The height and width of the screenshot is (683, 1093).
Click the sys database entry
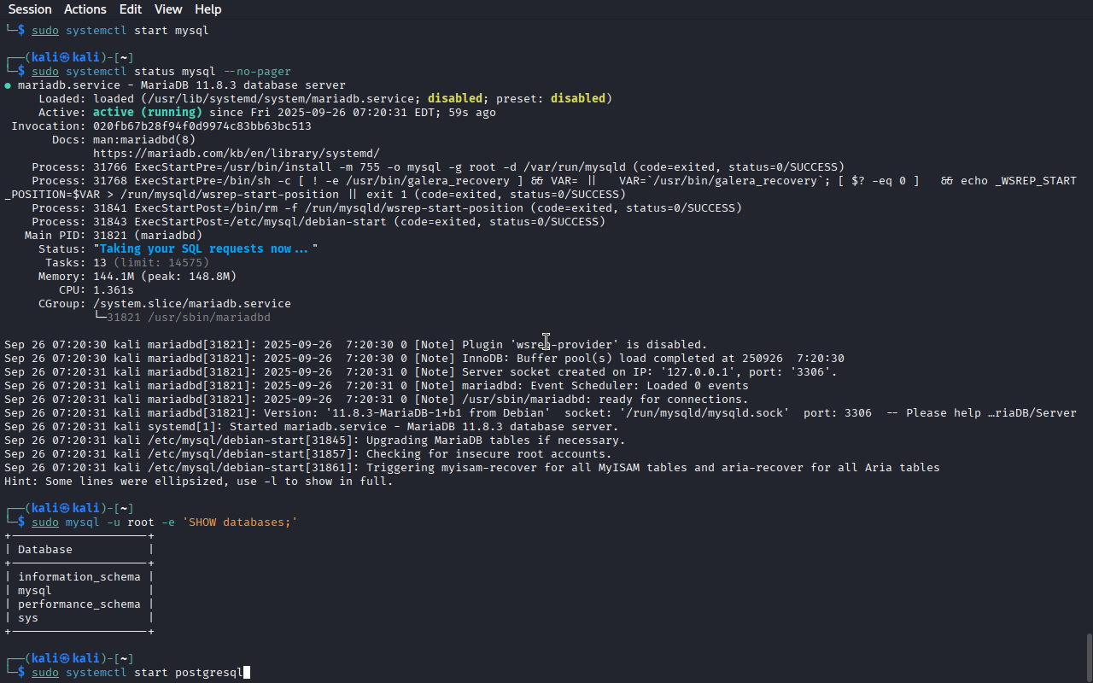(28, 618)
